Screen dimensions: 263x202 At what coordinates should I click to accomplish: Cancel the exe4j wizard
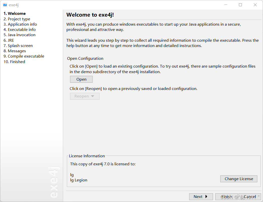(250, 196)
